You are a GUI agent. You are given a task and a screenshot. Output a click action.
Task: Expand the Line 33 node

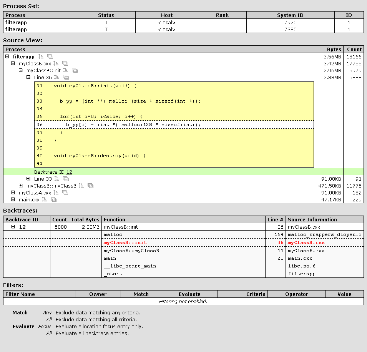click(28, 179)
